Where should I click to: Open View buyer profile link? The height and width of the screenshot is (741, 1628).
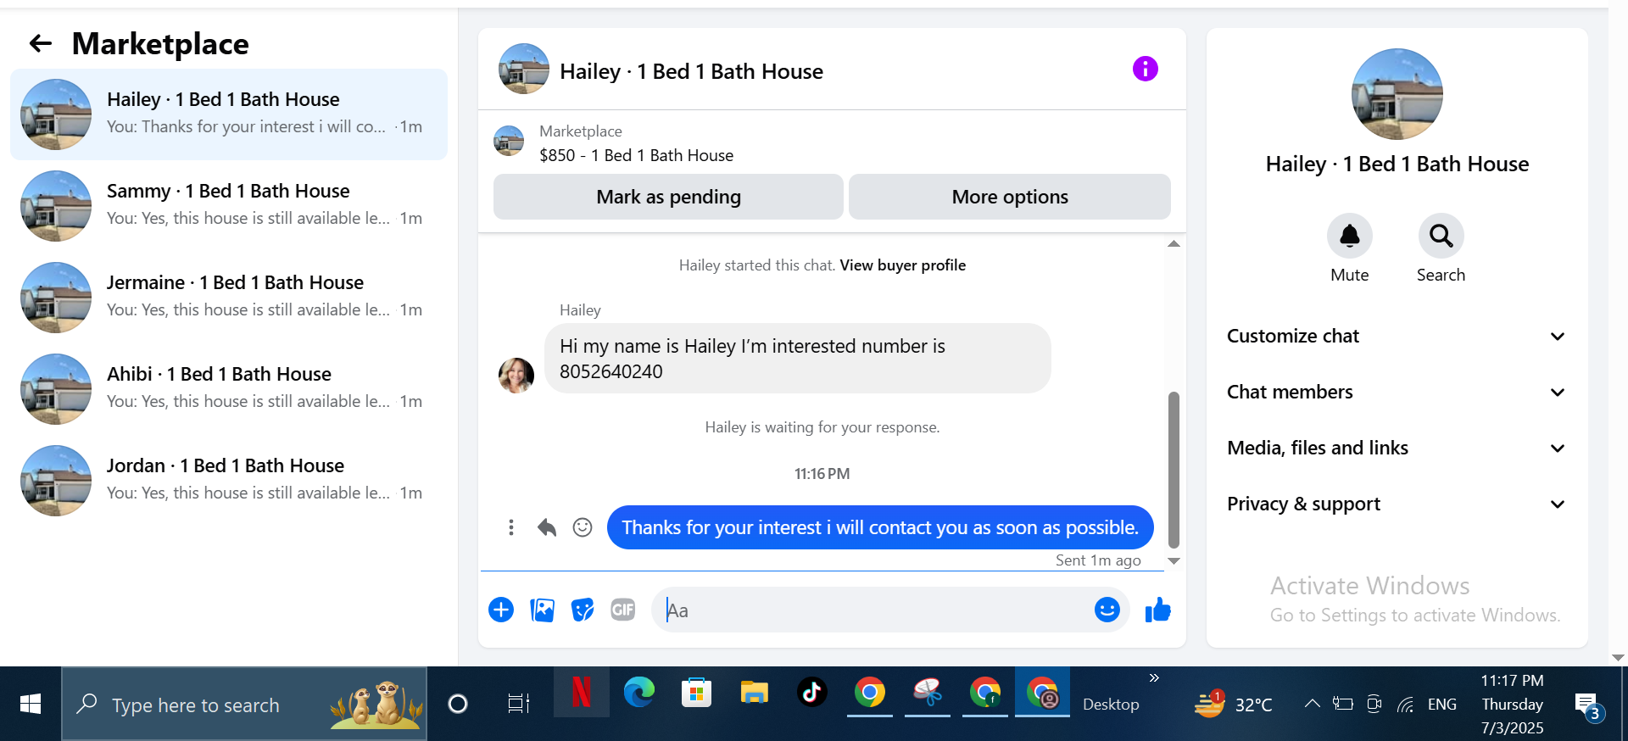pyautogui.click(x=902, y=265)
